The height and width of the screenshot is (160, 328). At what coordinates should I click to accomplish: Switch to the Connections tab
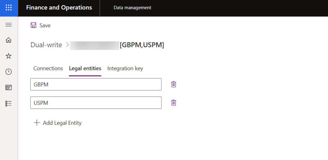point(48,68)
